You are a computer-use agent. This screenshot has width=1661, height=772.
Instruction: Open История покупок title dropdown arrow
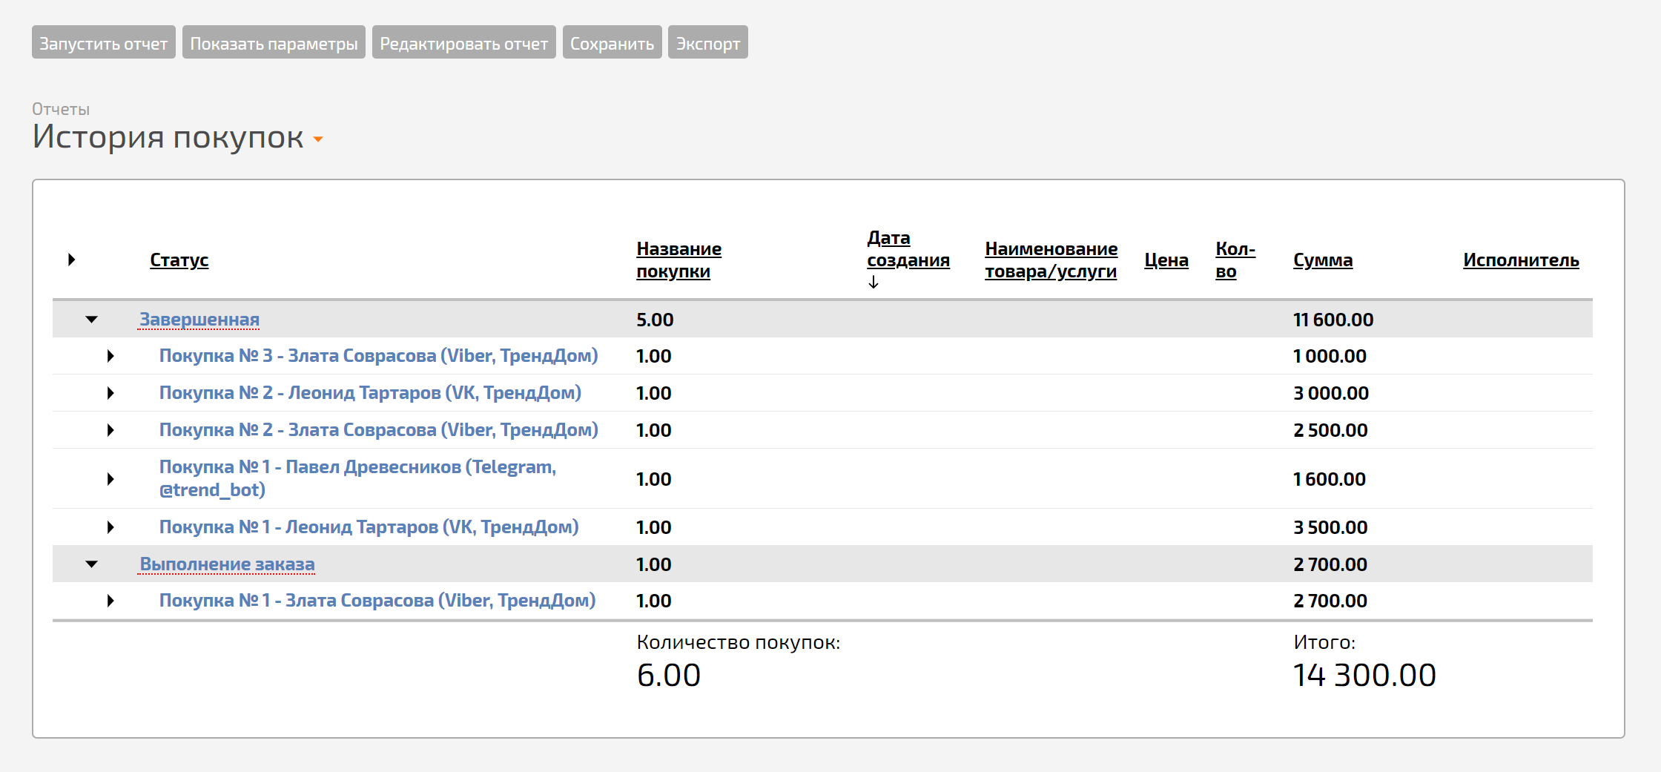[x=318, y=139]
